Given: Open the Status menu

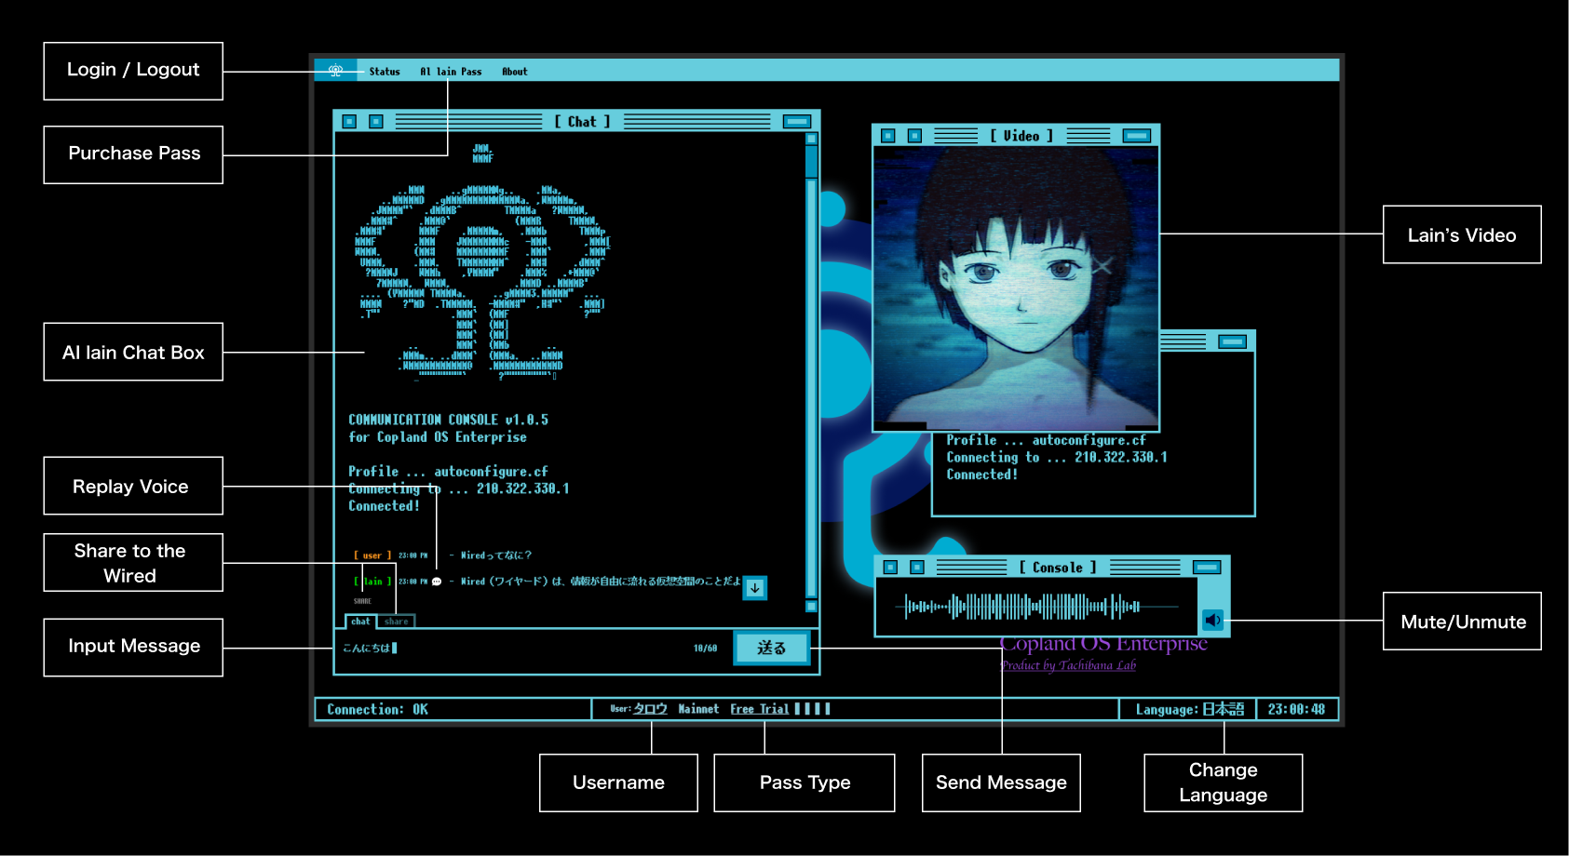Looking at the screenshot, I should [384, 72].
